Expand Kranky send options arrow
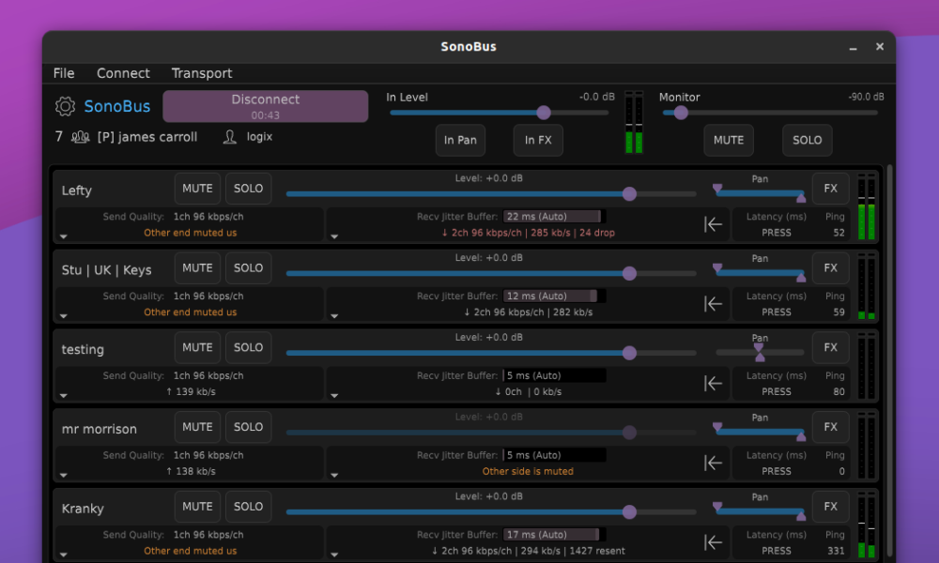Image resolution: width=939 pixels, height=563 pixels. 64,555
